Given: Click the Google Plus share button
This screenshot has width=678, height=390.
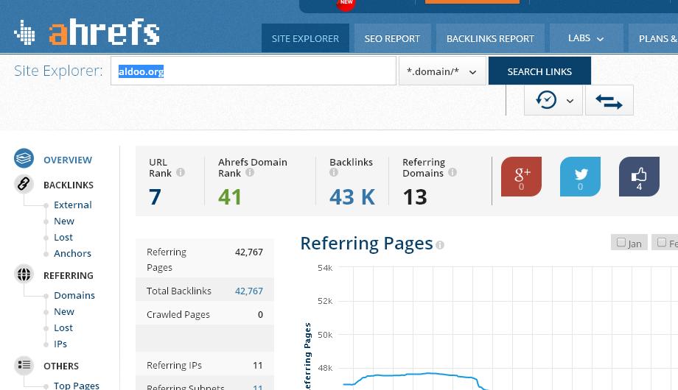Looking at the screenshot, I should 521,177.
